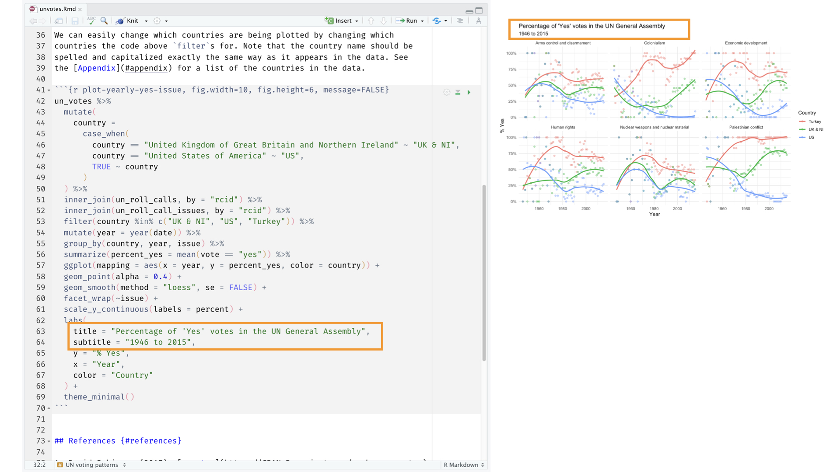Toggle document outline icon
Viewport: 840px width, 472px height.
click(x=460, y=21)
